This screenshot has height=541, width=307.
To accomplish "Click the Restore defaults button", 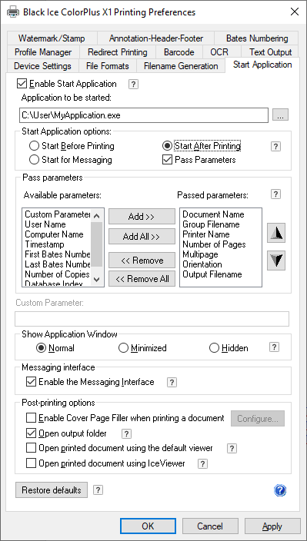I will pyautogui.click(x=52, y=490).
